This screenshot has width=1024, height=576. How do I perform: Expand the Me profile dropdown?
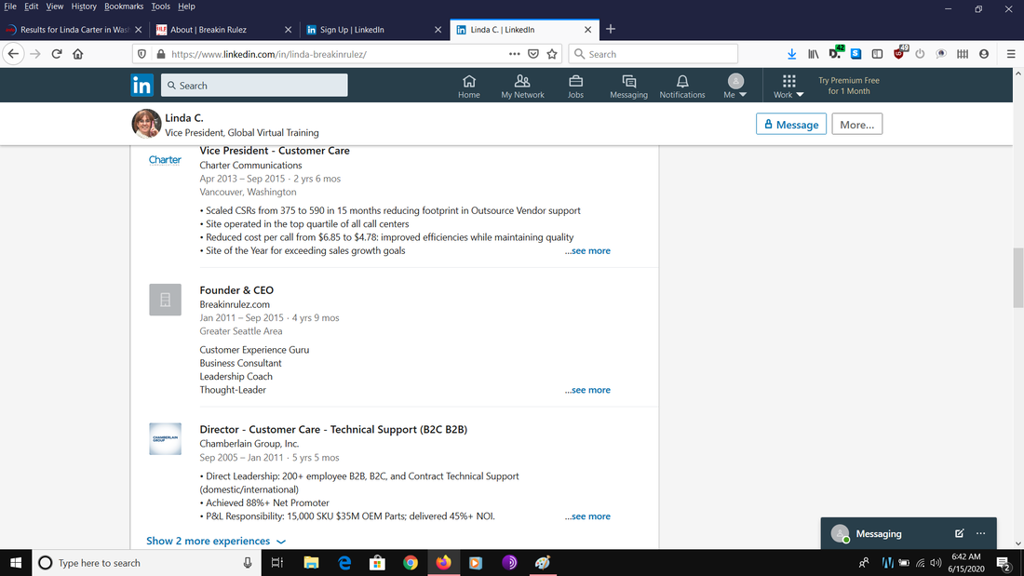pos(735,86)
